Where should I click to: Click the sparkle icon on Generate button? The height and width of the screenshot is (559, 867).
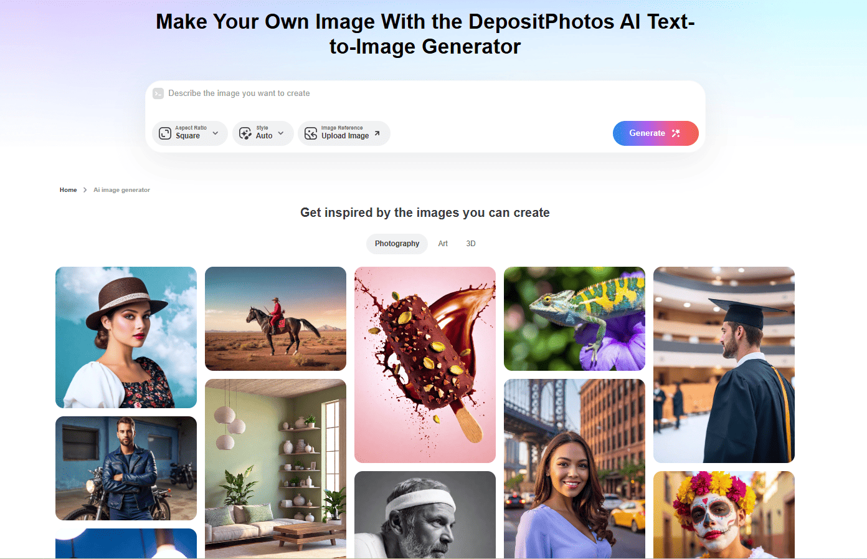point(676,133)
